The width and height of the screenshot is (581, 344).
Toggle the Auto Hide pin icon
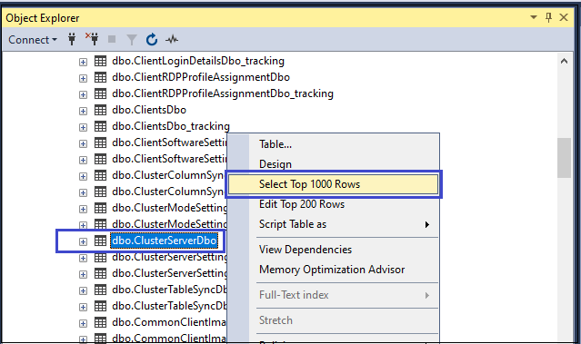pos(549,17)
